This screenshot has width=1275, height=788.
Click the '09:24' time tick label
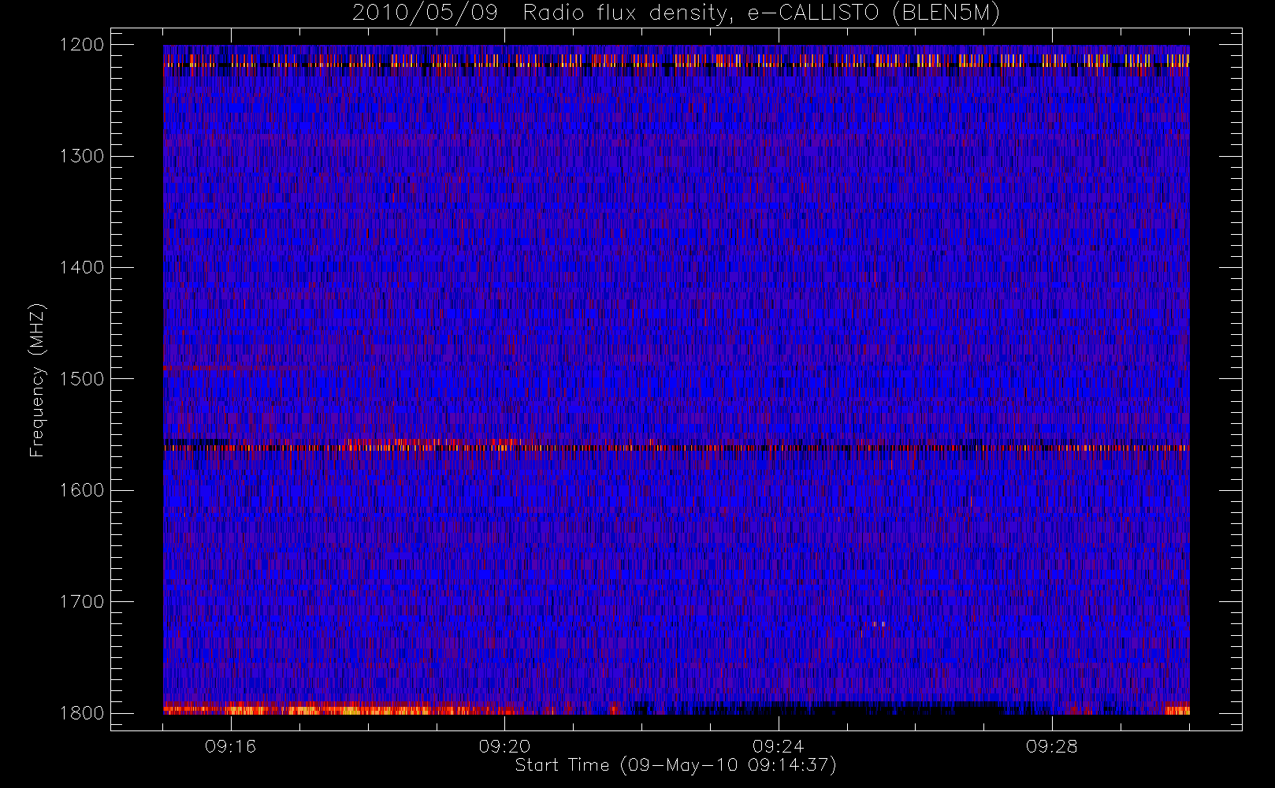(x=778, y=746)
